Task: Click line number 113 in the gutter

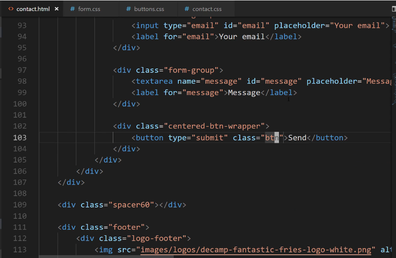Action: (20, 249)
